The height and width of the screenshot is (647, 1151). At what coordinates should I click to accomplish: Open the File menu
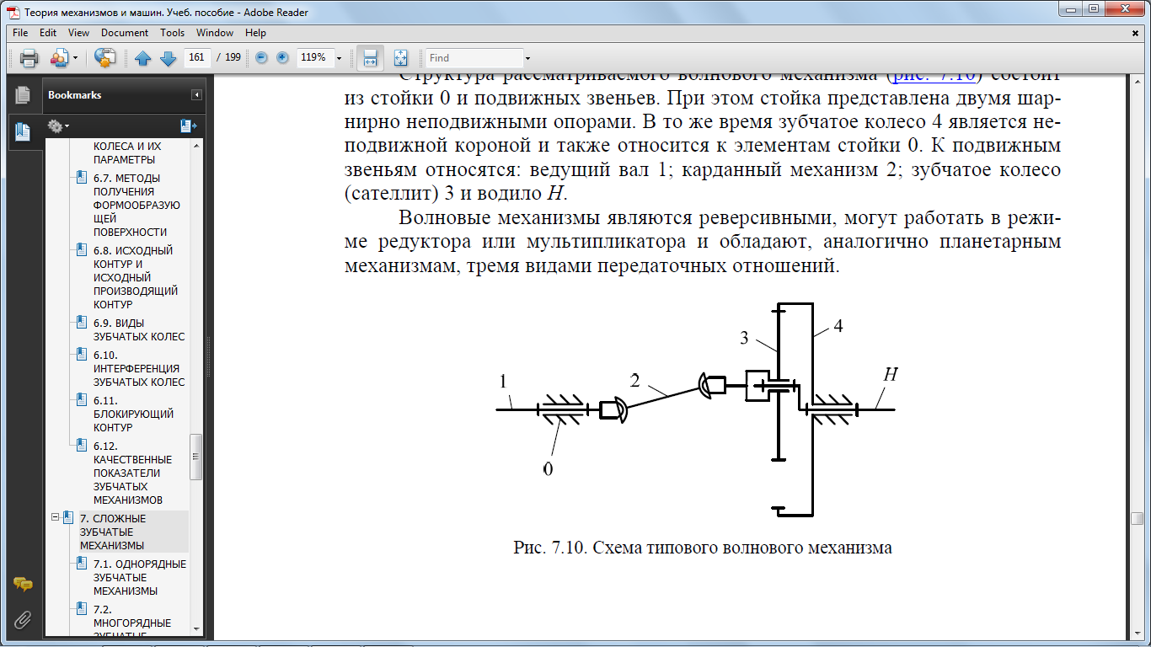tap(20, 33)
